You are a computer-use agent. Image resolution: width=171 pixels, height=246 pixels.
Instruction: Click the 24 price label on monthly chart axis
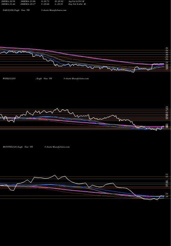click(x=167, y=194)
